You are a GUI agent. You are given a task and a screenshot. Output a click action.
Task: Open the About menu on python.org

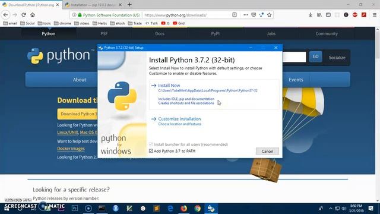coord(79,80)
